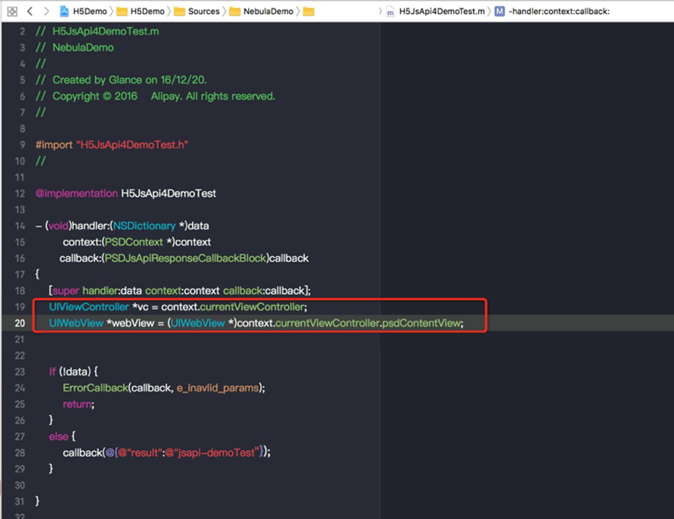
Task: Click the "void" return type
Action: click(58, 226)
